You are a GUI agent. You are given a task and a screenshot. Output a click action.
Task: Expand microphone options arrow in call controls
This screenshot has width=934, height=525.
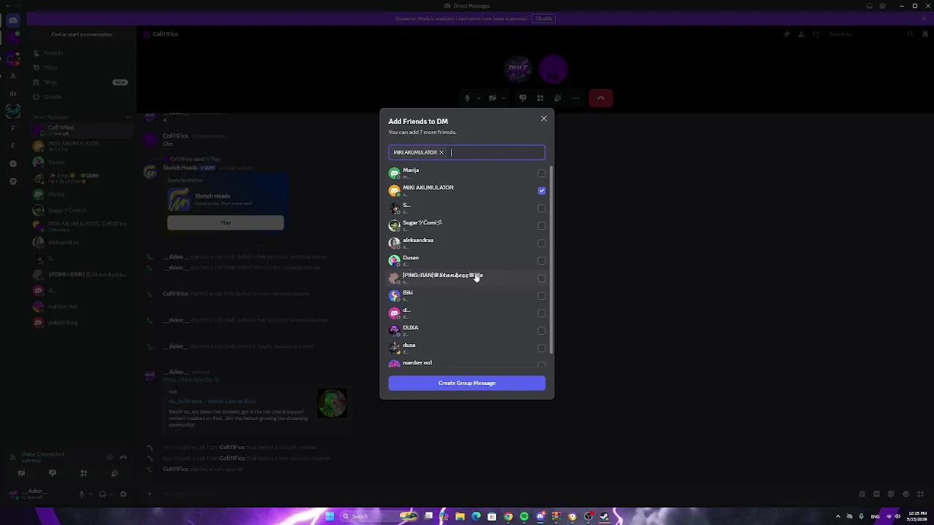pos(479,98)
